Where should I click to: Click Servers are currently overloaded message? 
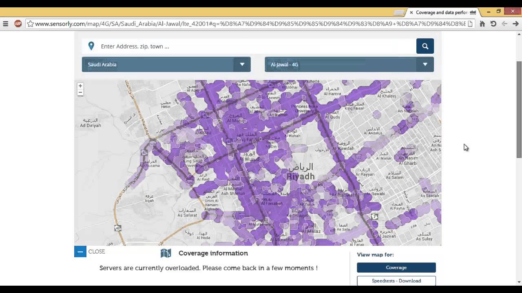tap(208, 268)
